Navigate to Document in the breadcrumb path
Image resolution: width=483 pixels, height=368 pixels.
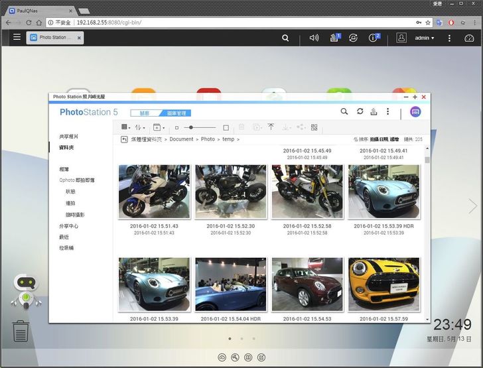[181, 139]
